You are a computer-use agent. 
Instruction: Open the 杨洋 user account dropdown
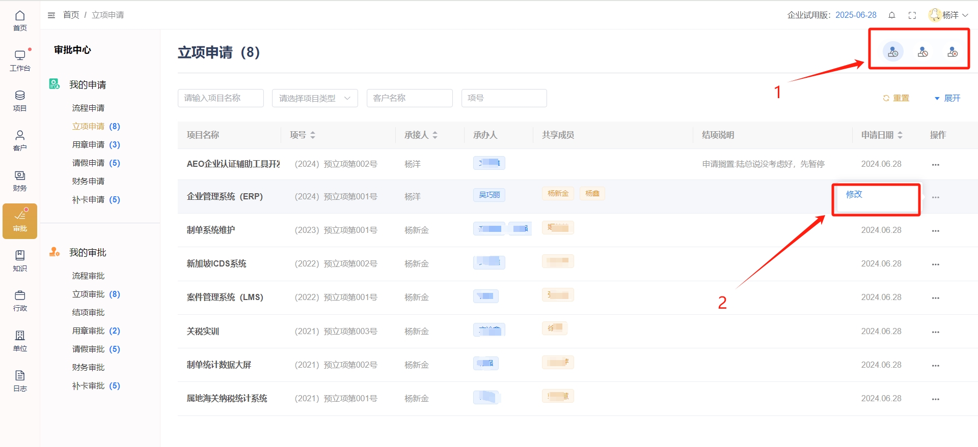pos(948,15)
